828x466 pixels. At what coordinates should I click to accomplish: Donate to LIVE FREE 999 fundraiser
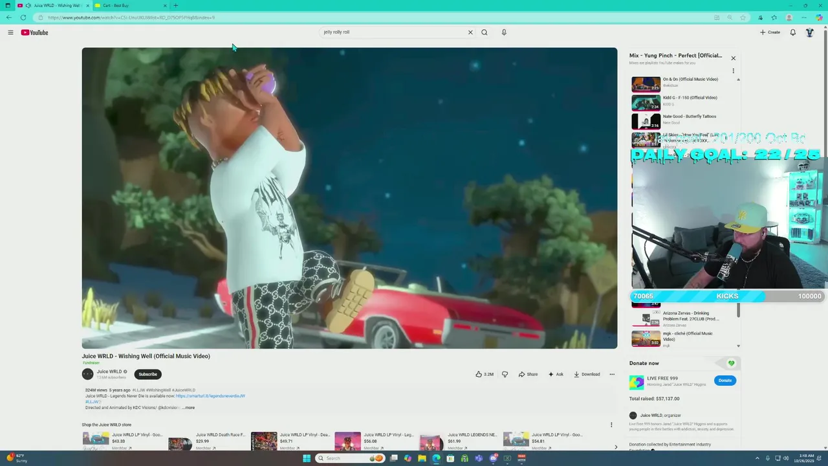click(725, 381)
